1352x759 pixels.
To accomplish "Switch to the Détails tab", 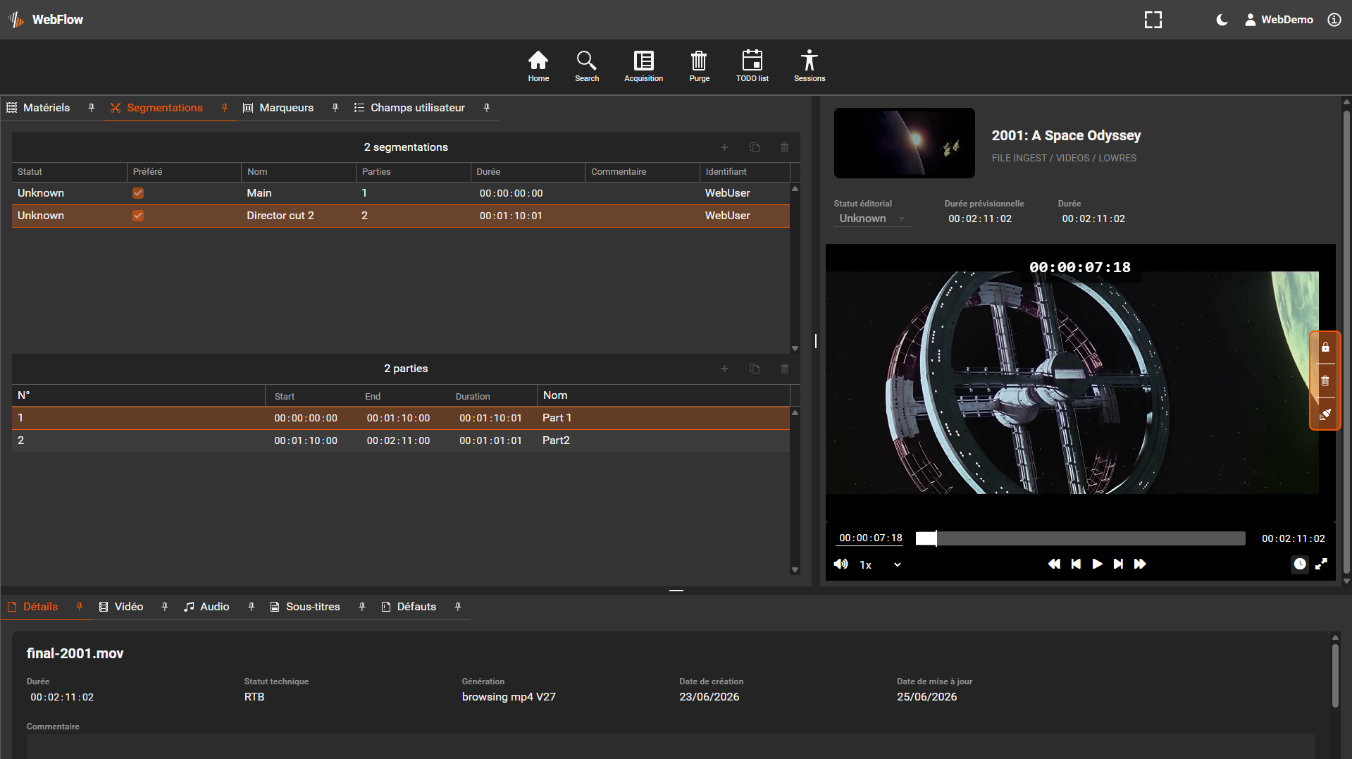I will coord(32,607).
